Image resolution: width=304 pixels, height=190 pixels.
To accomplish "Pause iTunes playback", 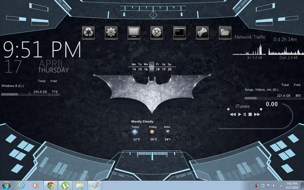I will [245, 114].
